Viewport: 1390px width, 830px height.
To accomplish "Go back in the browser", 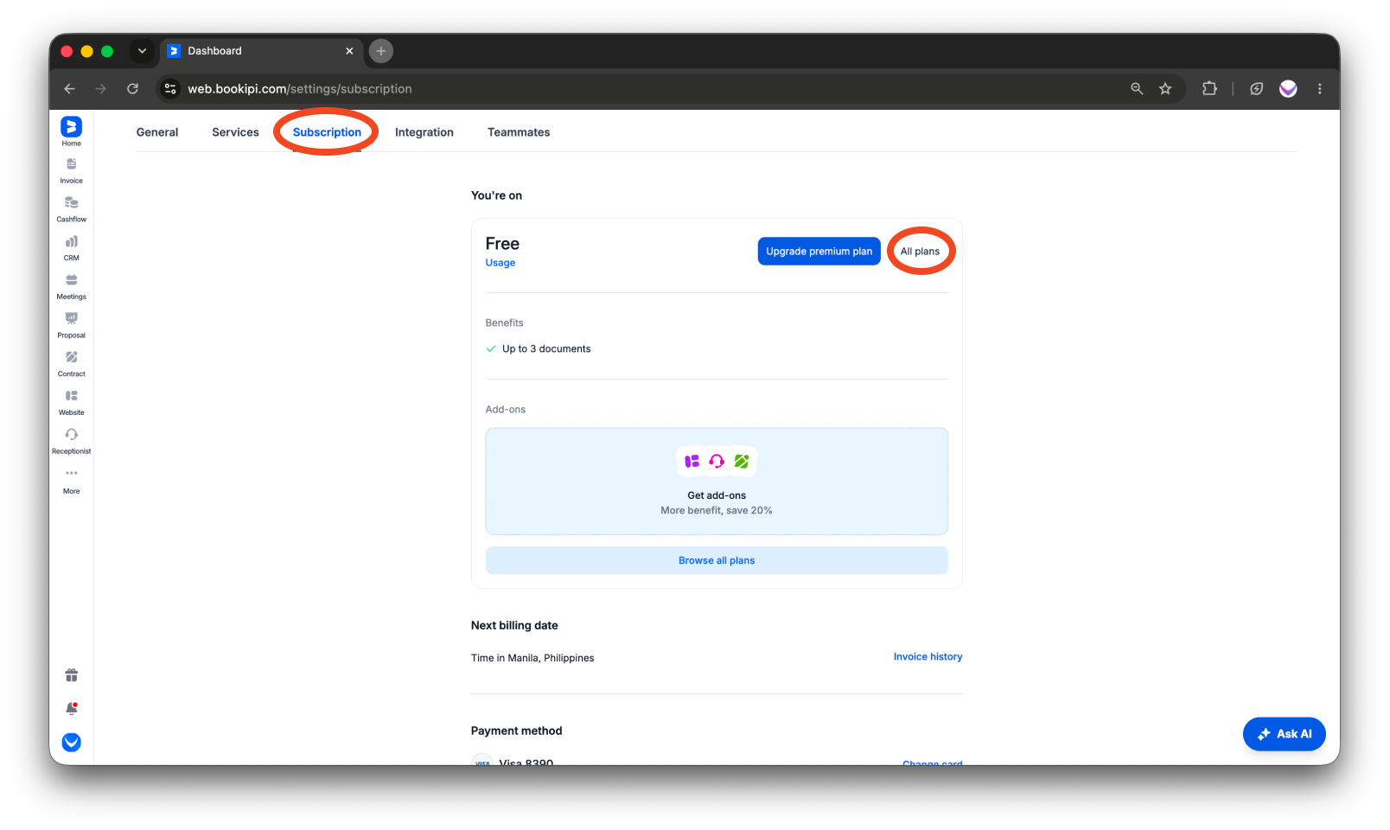I will pos(70,88).
